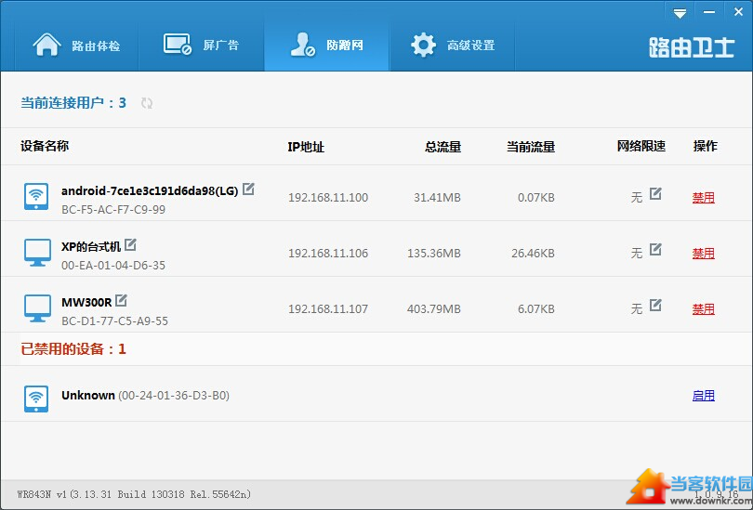753x510 pixels.
Task: Select the 防蹭网 tab
Action: pyautogui.click(x=326, y=45)
